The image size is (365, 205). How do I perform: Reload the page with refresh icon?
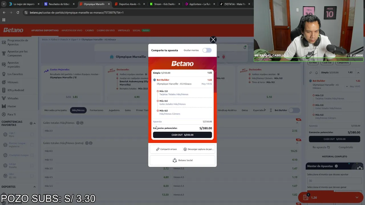point(18,13)
